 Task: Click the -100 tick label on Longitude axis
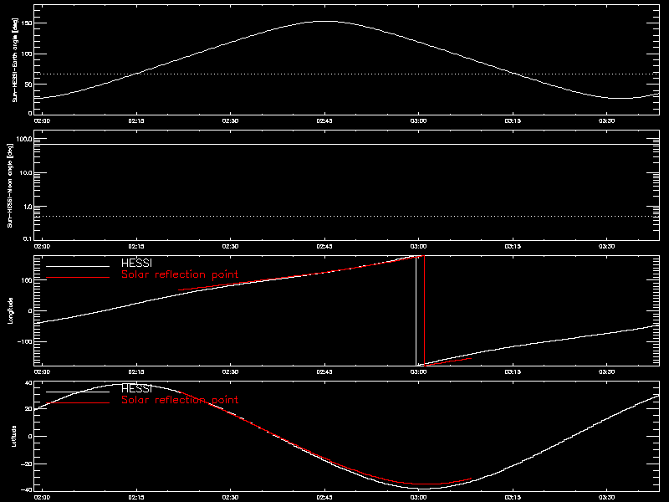[x=26, y=342]
